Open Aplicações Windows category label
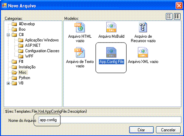Screen dimensions: 184x136 coord(42,40)
